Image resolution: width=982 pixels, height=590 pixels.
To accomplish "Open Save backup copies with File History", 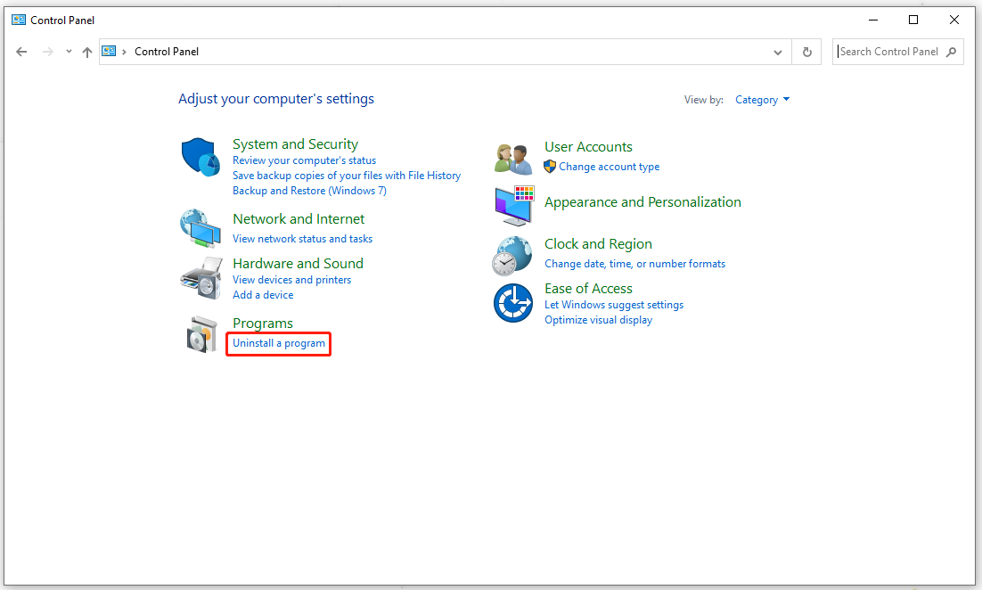I will point(347,176).
